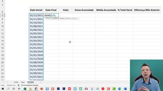Select the cell with date 01/05/2020

[x=36, y=66]
